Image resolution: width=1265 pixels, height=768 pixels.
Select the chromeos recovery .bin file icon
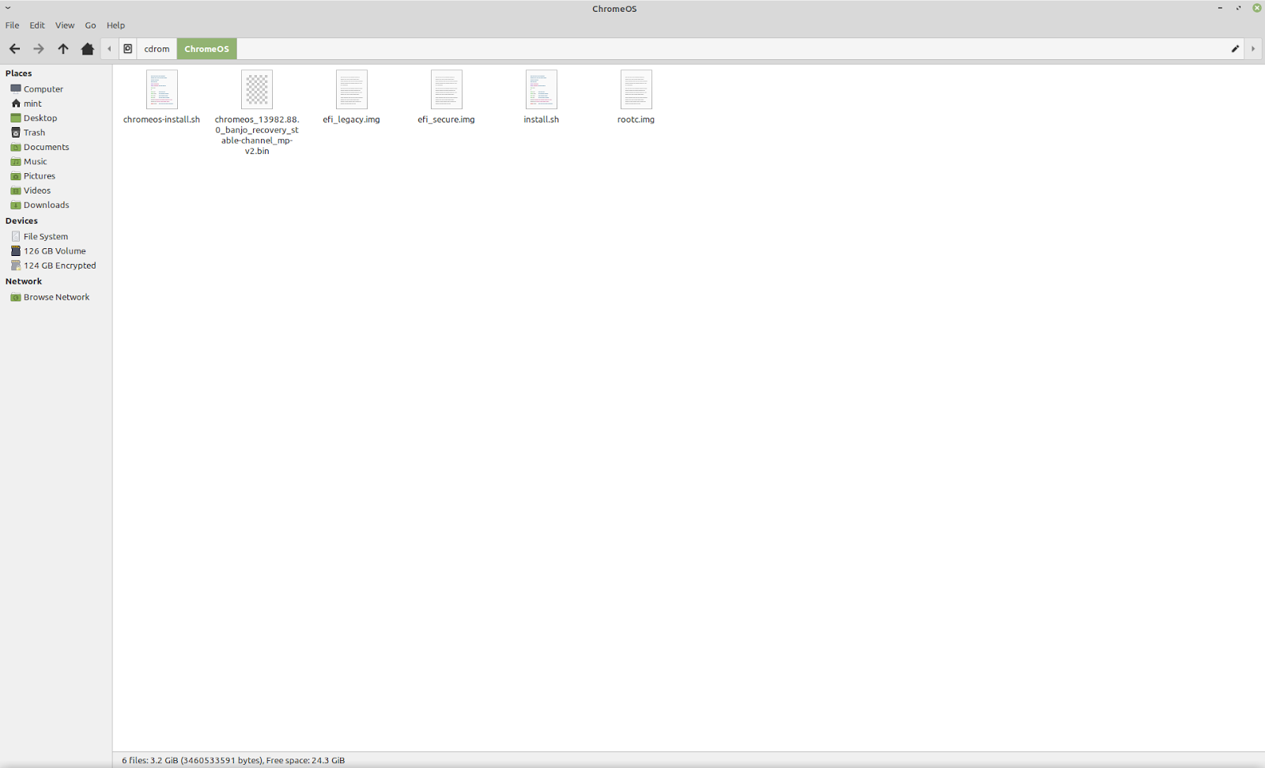coord(257,89)
